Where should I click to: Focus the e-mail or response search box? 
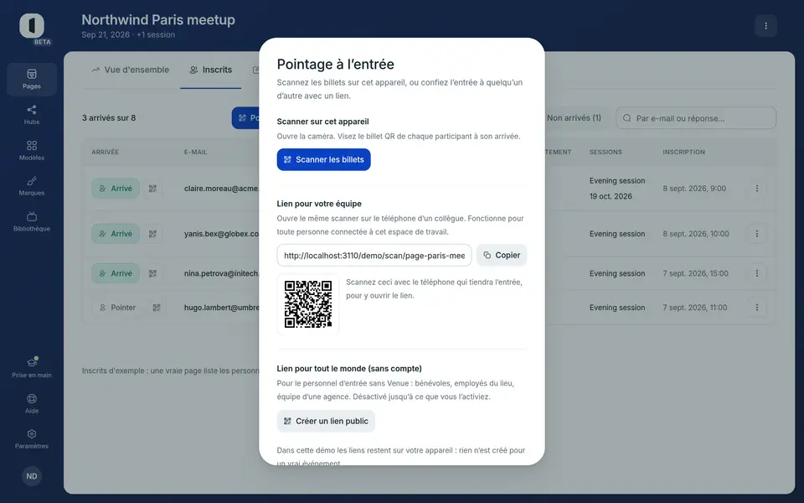[696, 118]
